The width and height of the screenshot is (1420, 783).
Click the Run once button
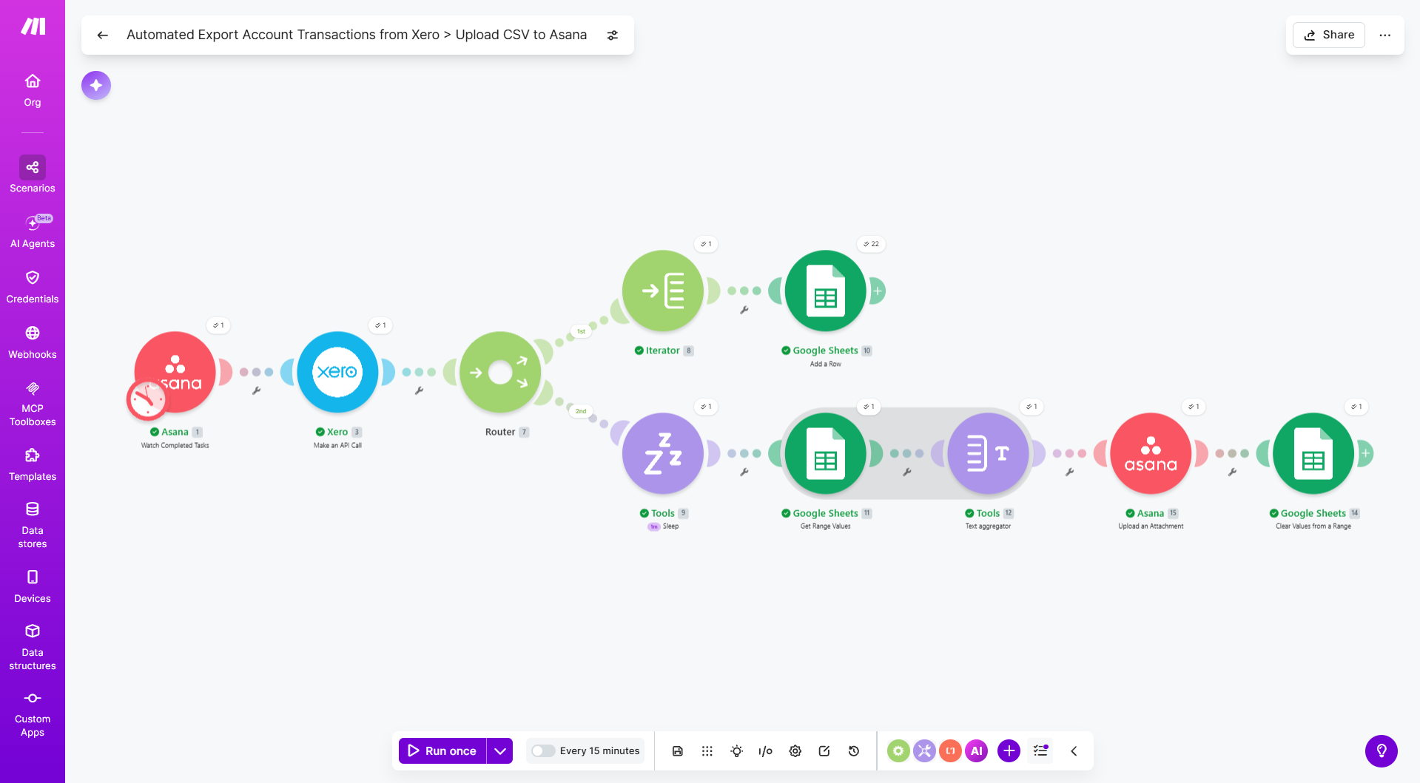(442, 751)
